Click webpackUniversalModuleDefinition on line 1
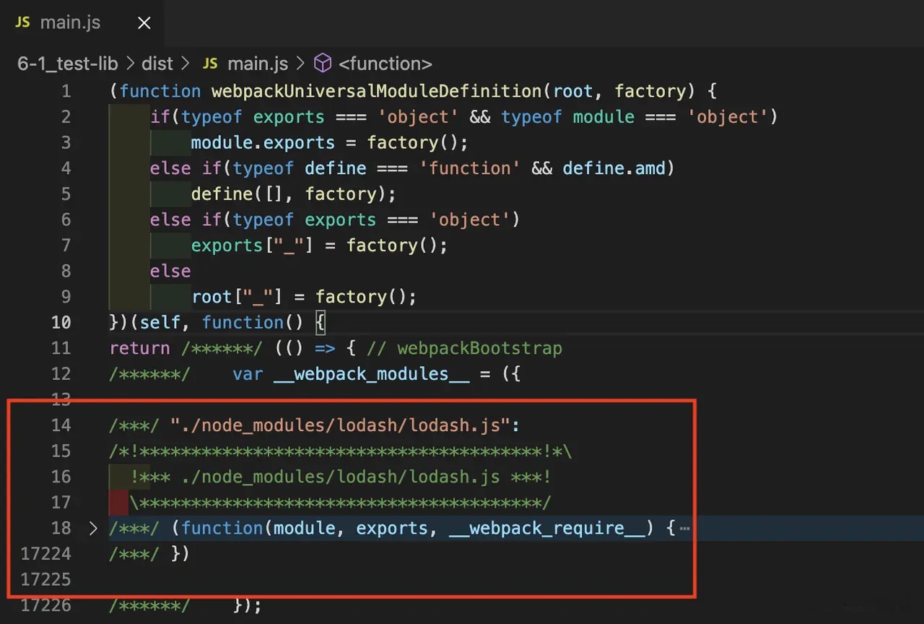Viewport: 924px width, 624px height. pos(376,91)
